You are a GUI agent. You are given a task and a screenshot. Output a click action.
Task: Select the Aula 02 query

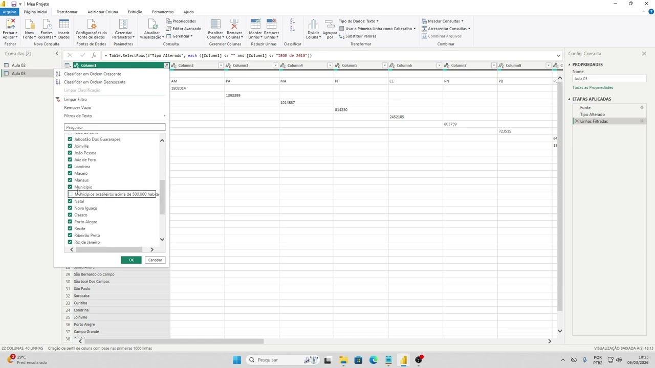click(18, 65)
